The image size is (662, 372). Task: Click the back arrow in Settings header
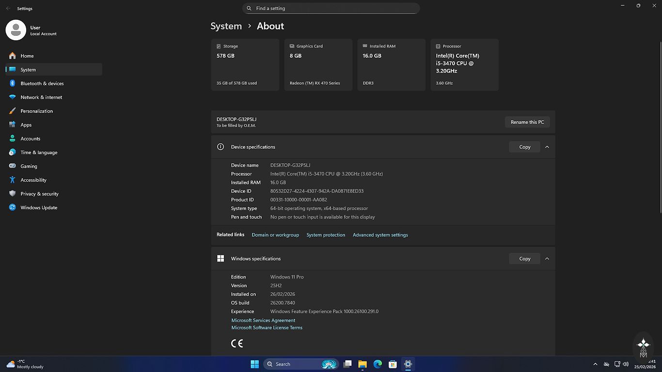[x=8, y=9]
